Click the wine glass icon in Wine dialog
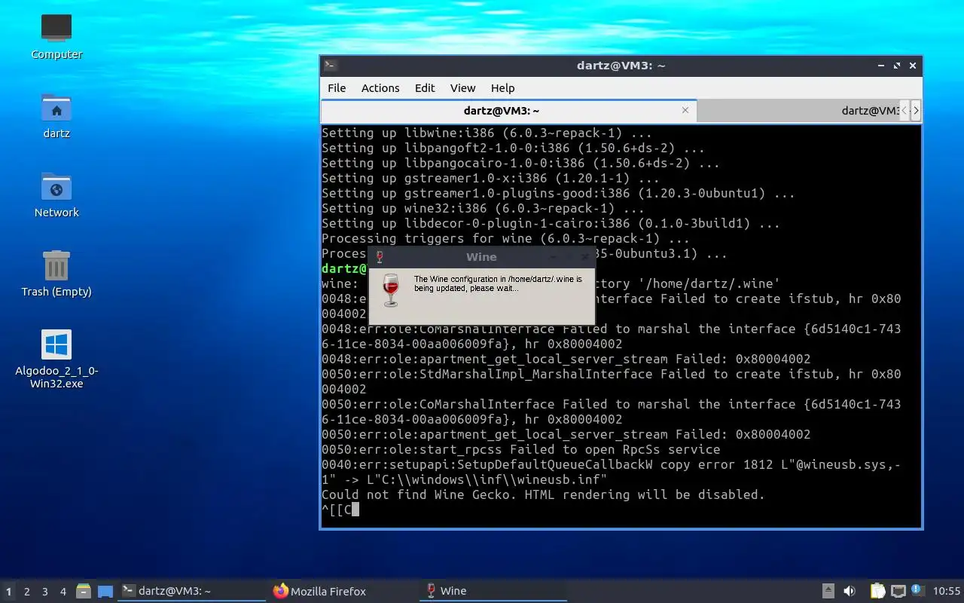Viewport: 964px width, 603px height. pyautogui.click(x=390, y=290)
